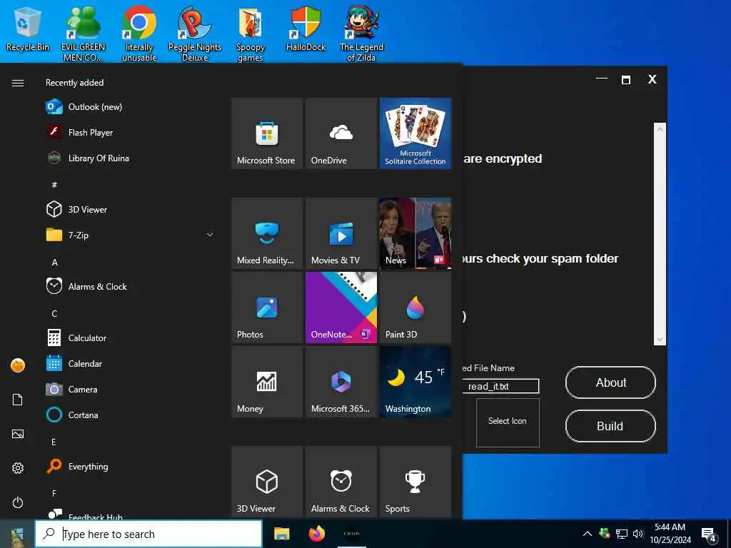Open 3D Viewer in the app list

(131, 209)
